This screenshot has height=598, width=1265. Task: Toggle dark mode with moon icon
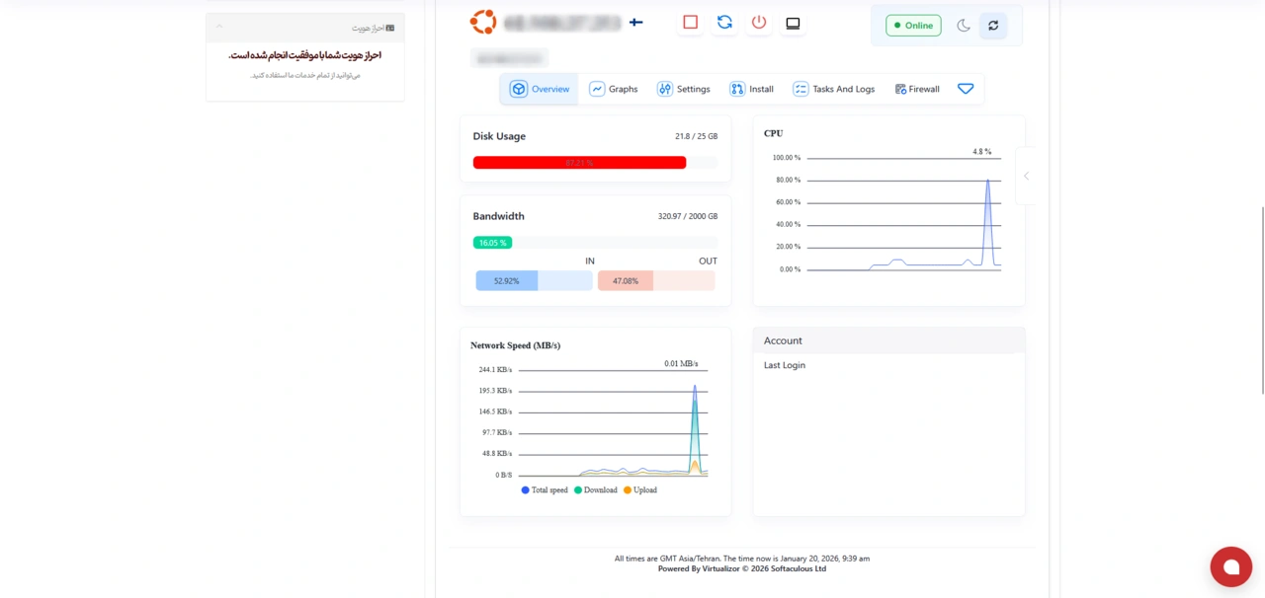(x=964, y=26)
